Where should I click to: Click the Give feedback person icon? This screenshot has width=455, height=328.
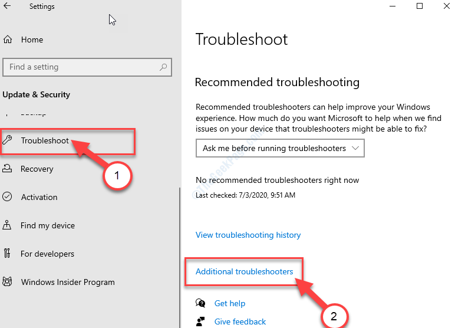click(x=201, y=322)
